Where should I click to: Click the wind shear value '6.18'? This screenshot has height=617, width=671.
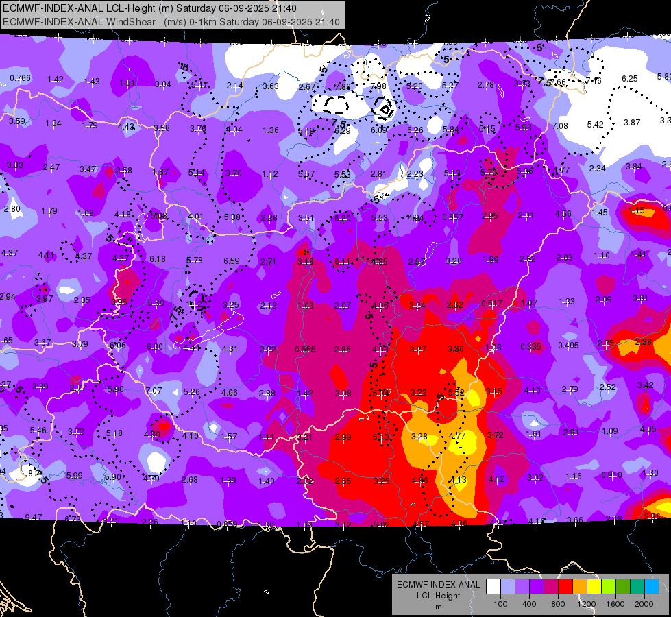[158, 259]
